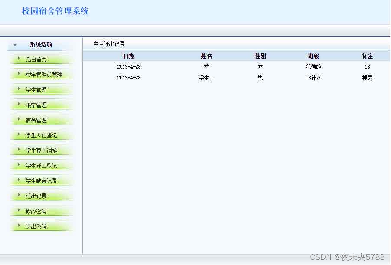
Task: Choose 学生入住登记 option
Action: 41,135
